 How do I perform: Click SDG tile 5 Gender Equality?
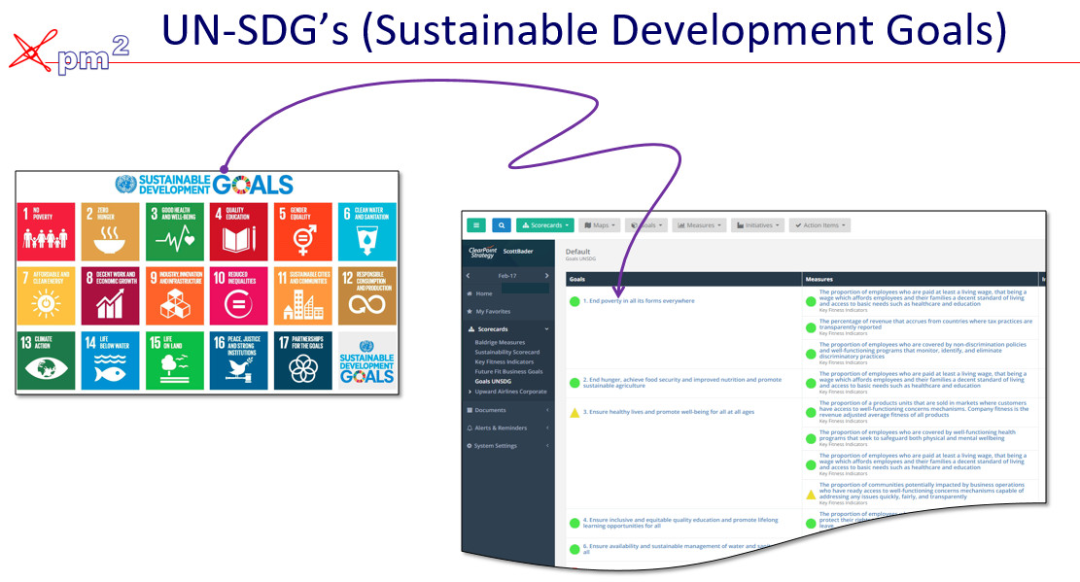pos(303,232)
